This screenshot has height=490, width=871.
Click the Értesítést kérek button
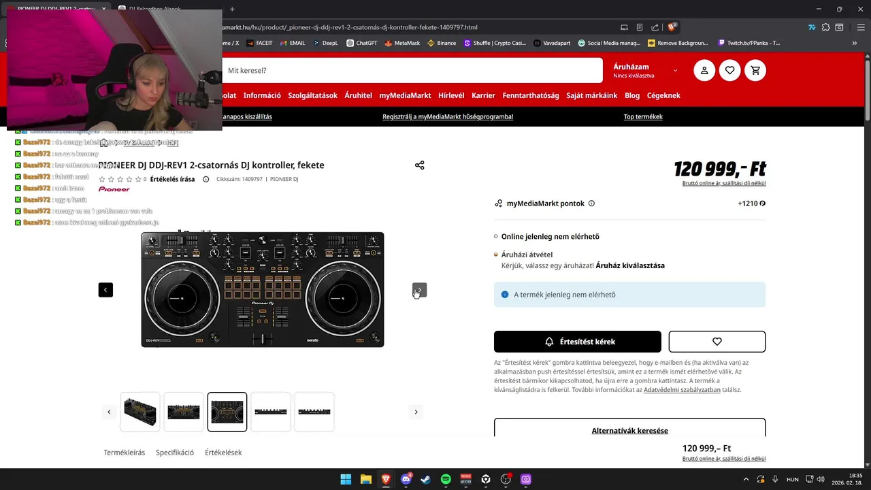(578, 342)
